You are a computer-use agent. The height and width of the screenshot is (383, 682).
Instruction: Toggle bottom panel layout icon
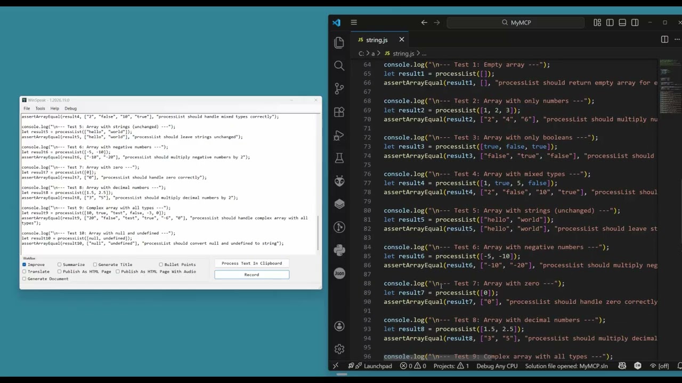click(x=622, y=22)
